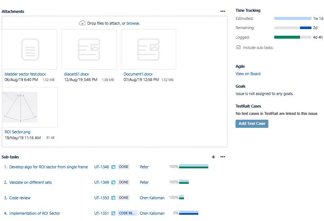The image size is (324, 221).
Task: Click the Logged time tracking bar
Action: (293, 37)
